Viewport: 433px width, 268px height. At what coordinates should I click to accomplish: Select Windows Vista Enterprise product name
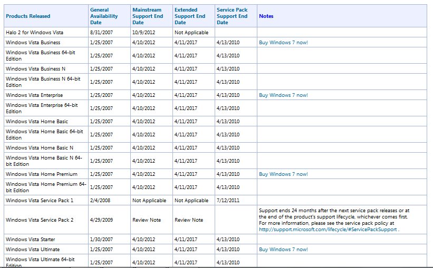34,95
